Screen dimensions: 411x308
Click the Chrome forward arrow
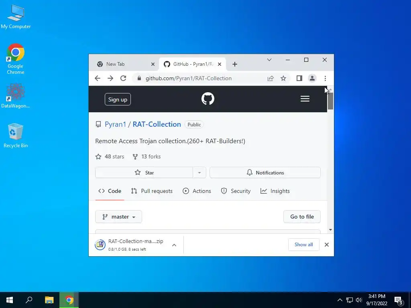(110, 78)
